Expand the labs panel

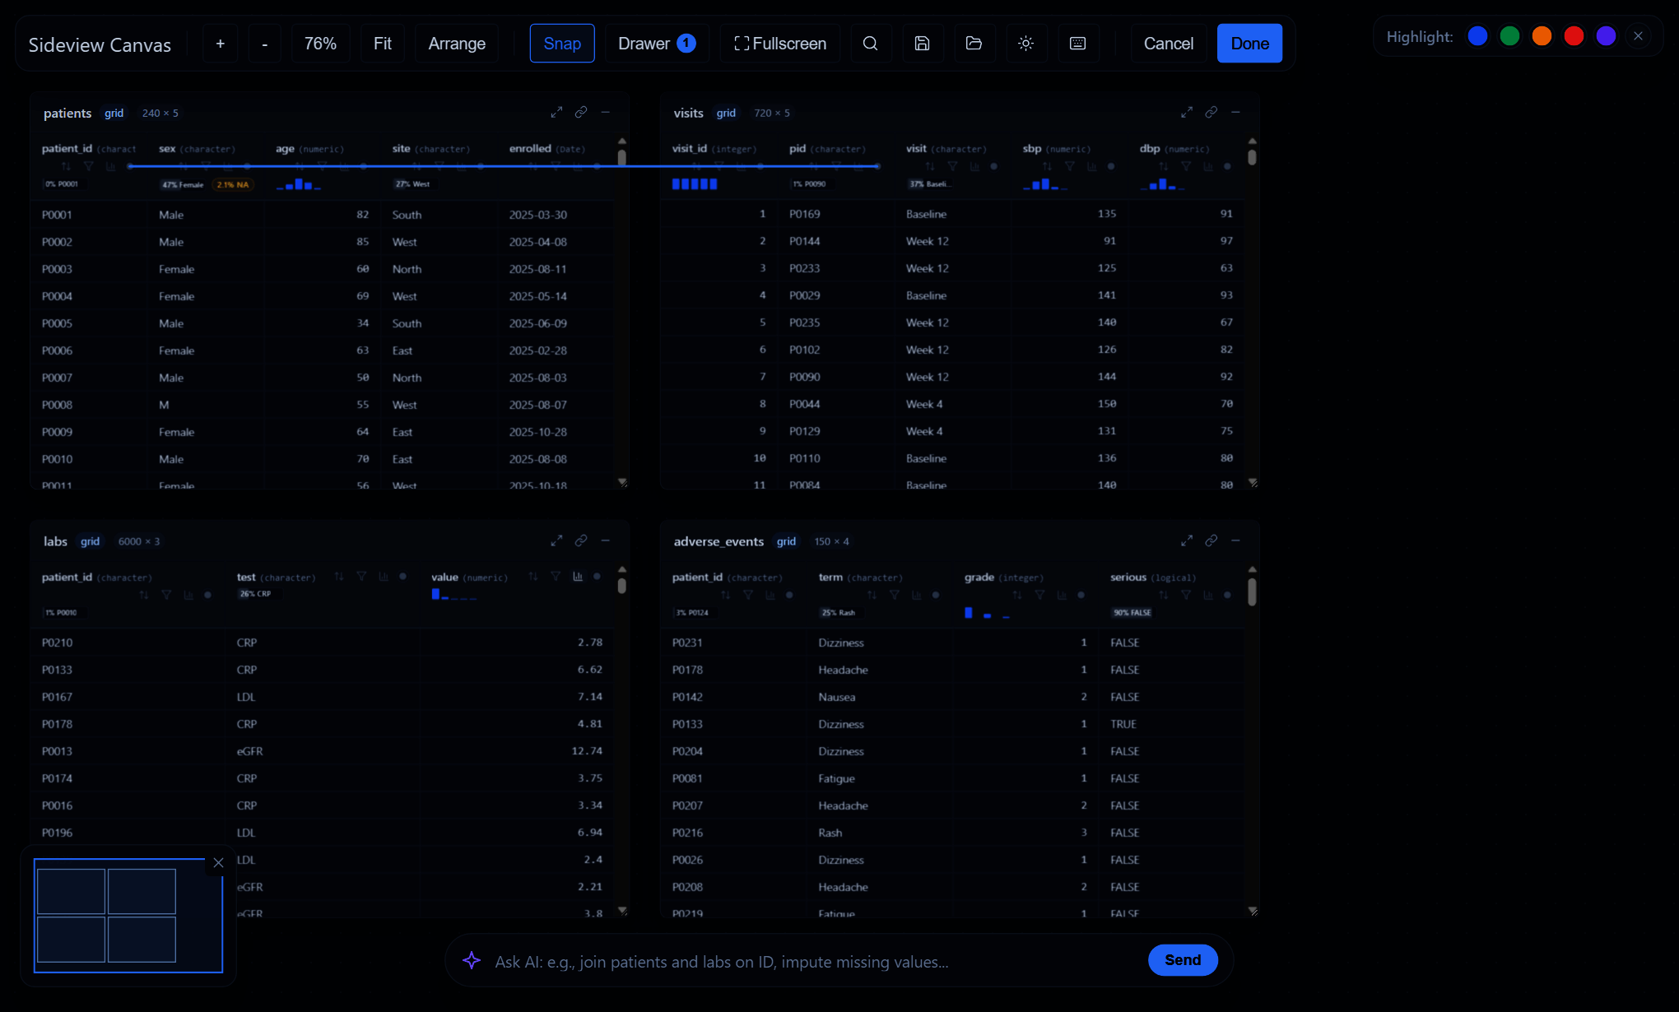(x=556, y=541)
